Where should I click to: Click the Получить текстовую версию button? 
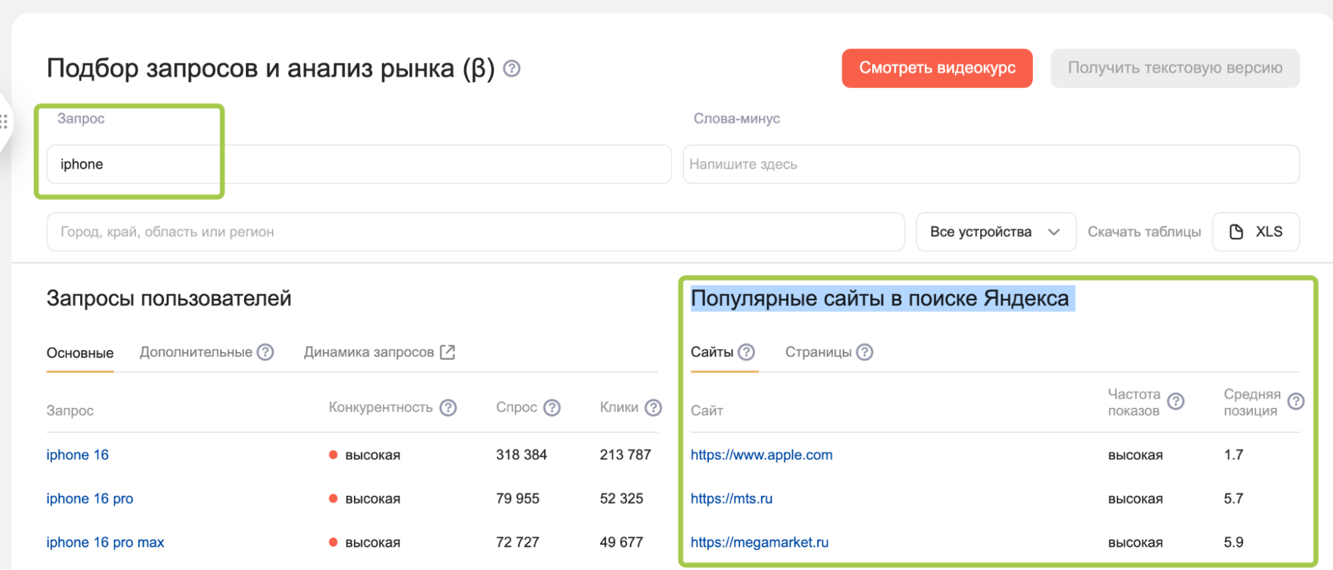click(x=1175, y=68)
